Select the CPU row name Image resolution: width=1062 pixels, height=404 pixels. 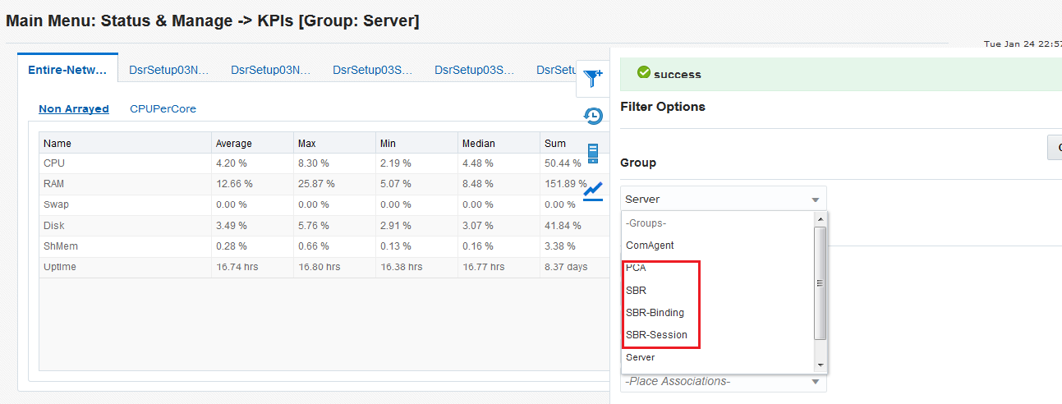pyautogui.click(x=54, y=163)
